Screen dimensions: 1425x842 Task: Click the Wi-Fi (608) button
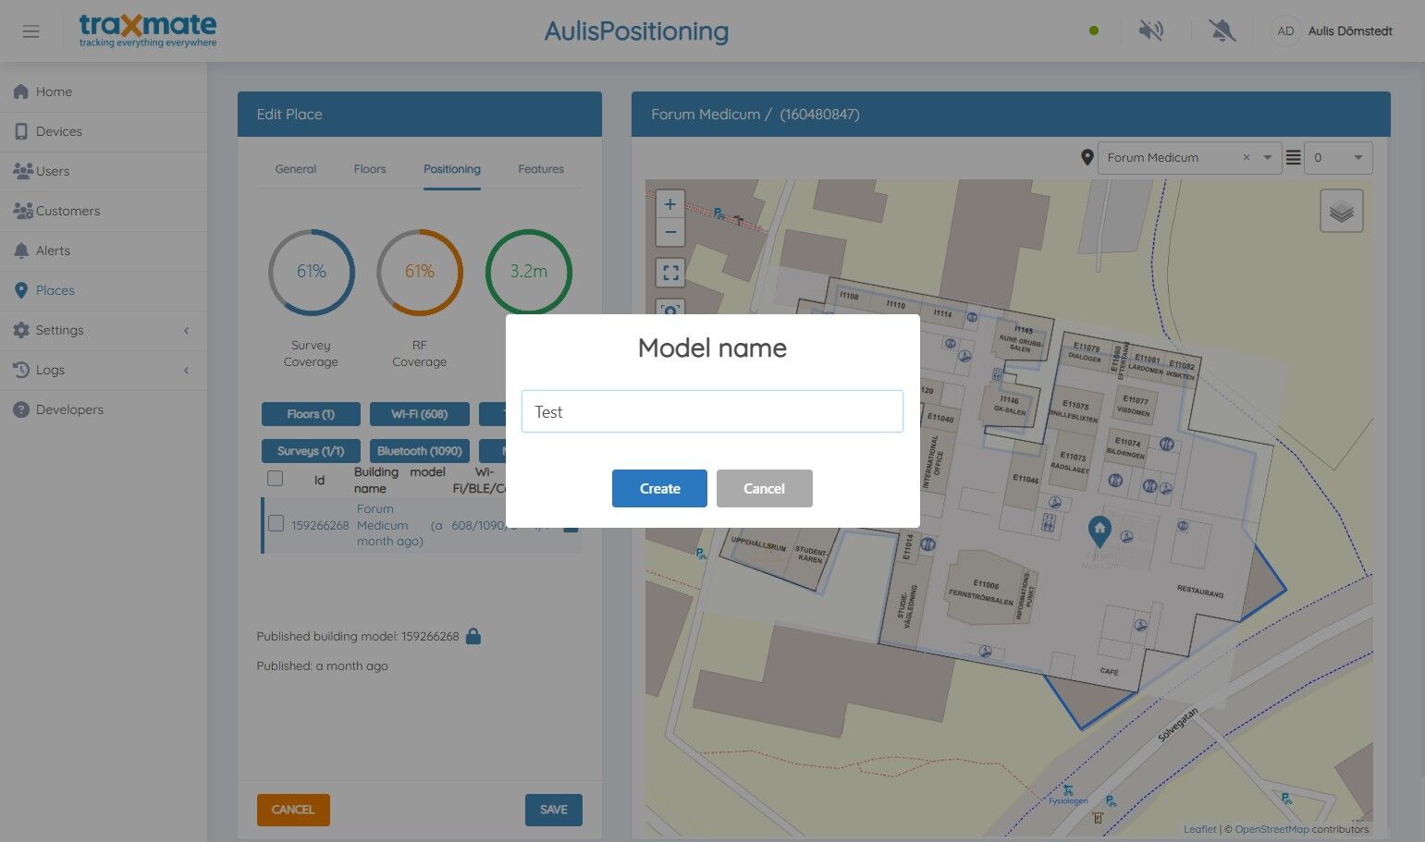[x=420, y=414]
